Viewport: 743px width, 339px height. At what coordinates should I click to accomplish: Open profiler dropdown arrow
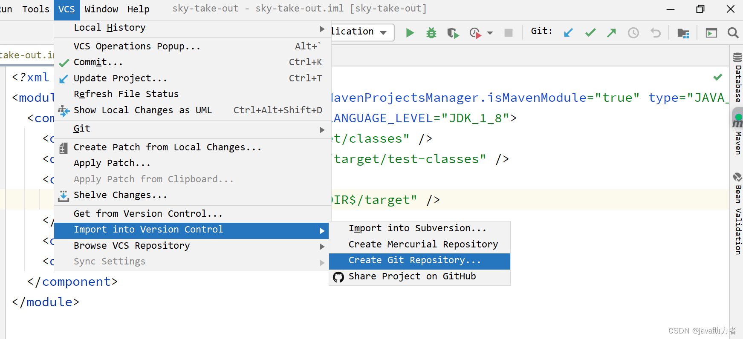490,33
